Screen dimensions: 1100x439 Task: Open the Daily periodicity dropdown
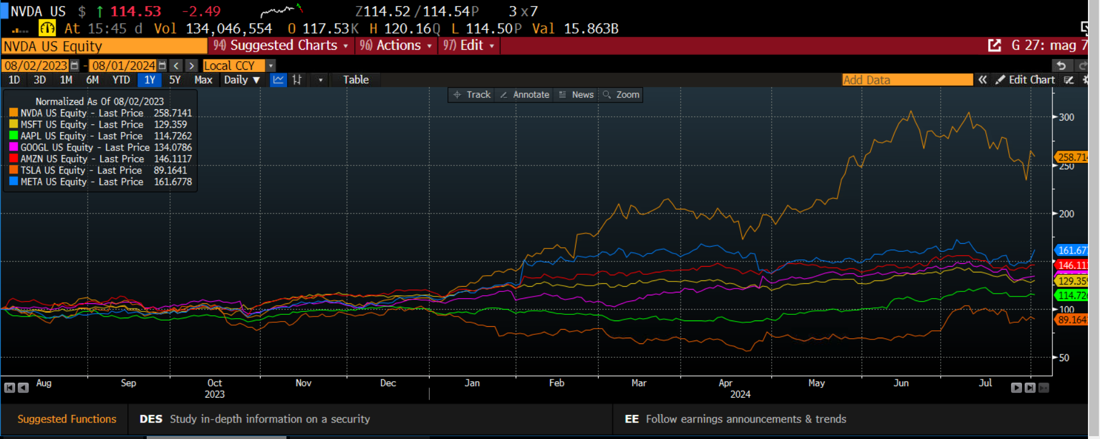(242, 80)
